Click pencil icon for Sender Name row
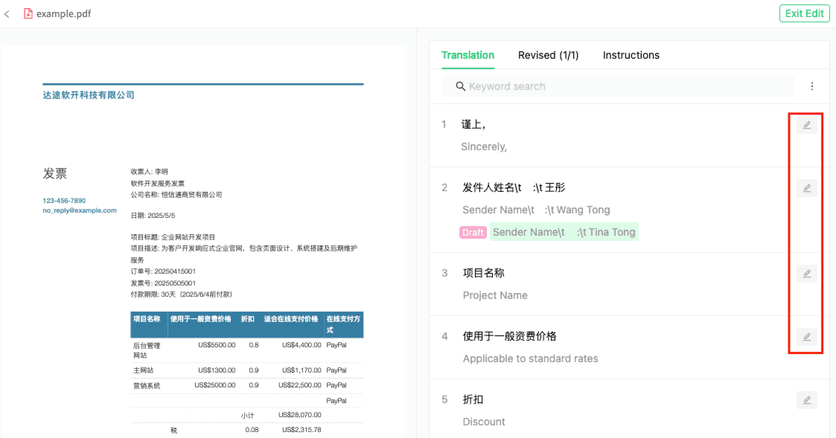 pos(806,188)
